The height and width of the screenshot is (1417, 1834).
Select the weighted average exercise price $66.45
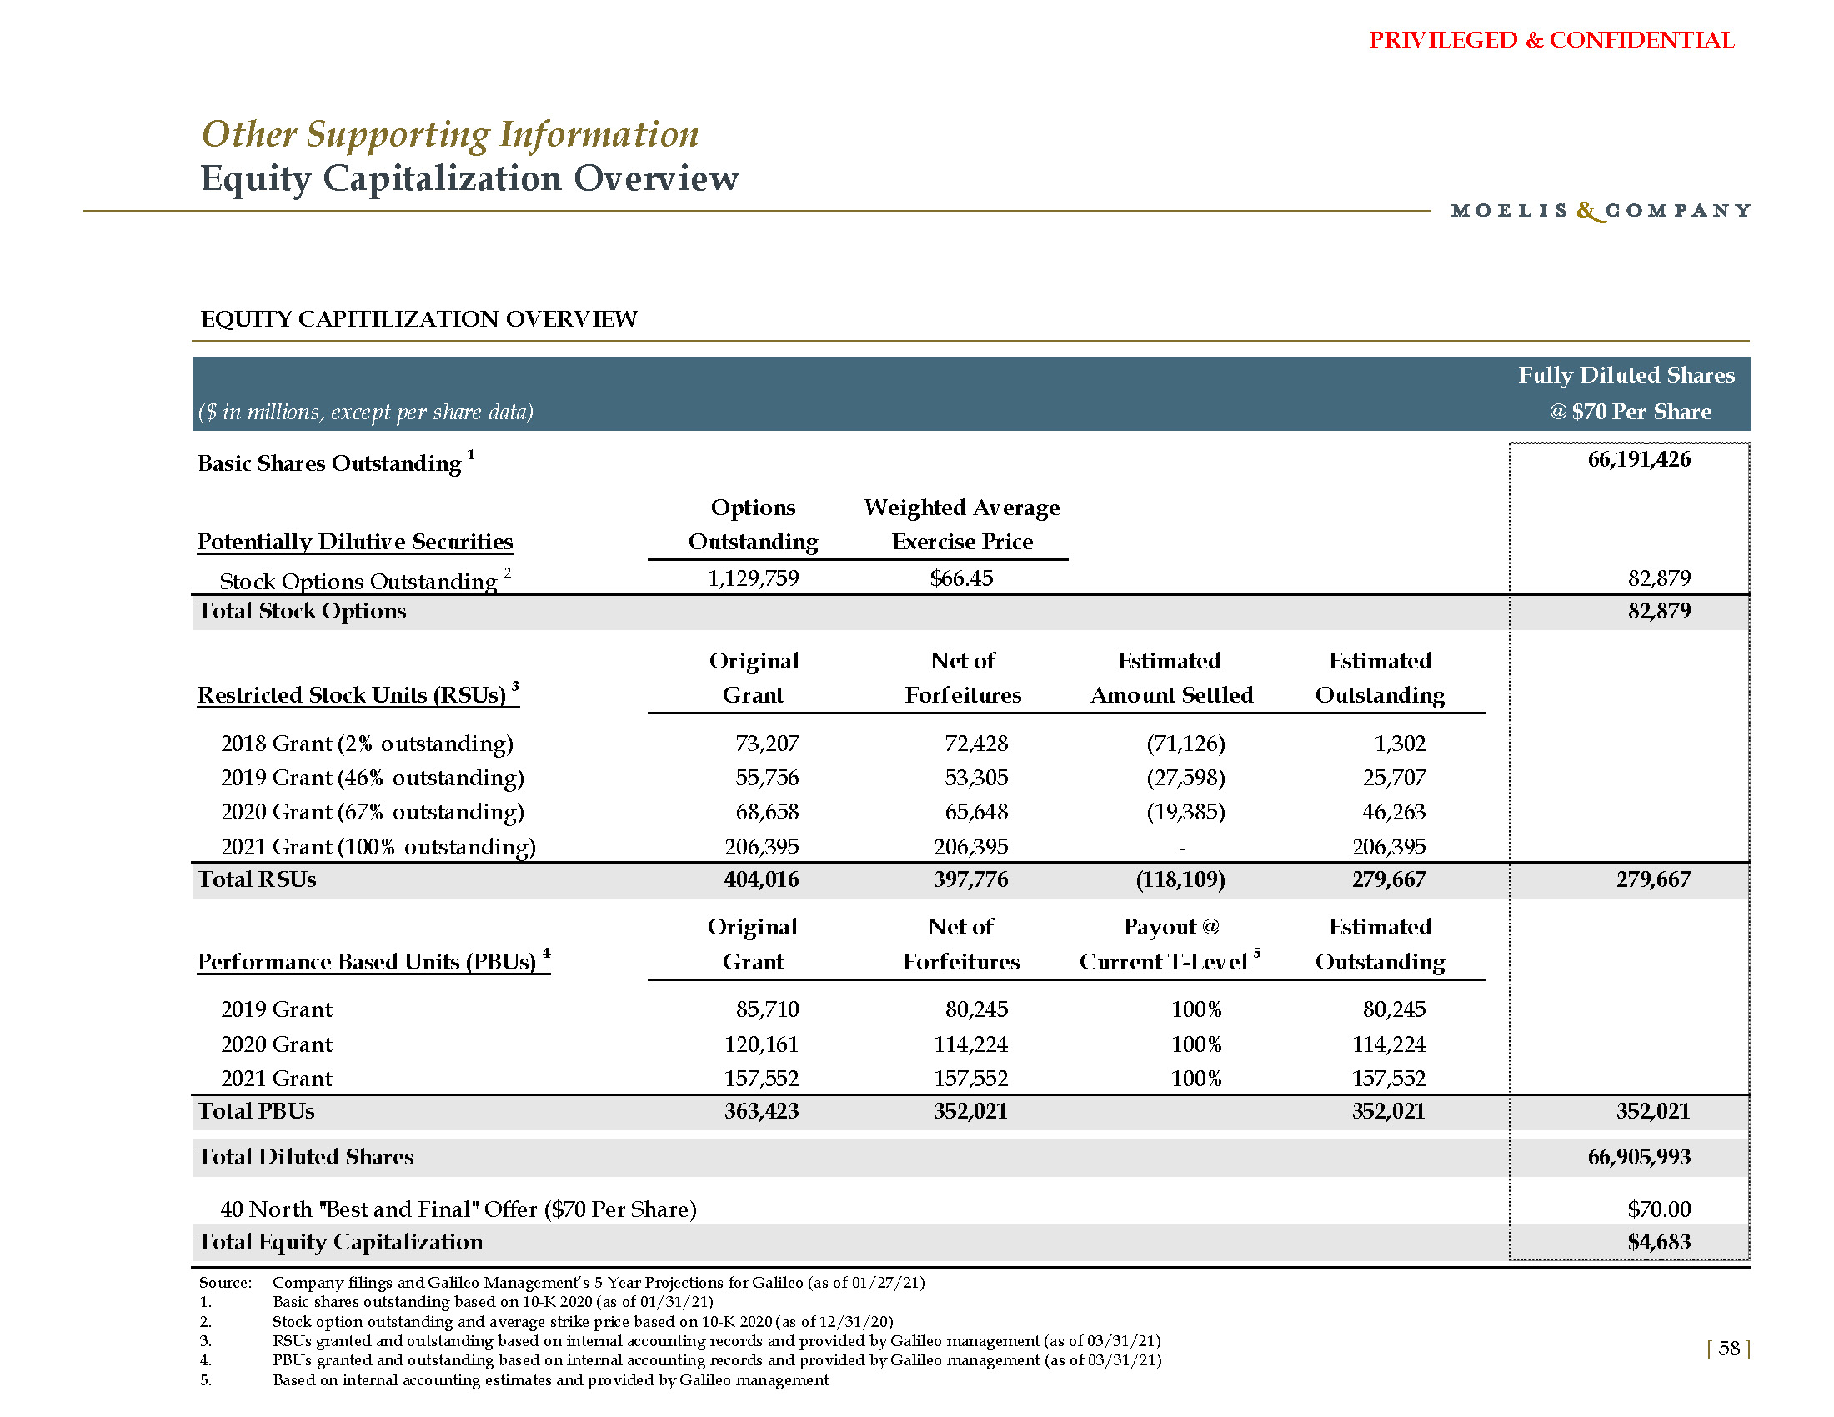(960, 578)
